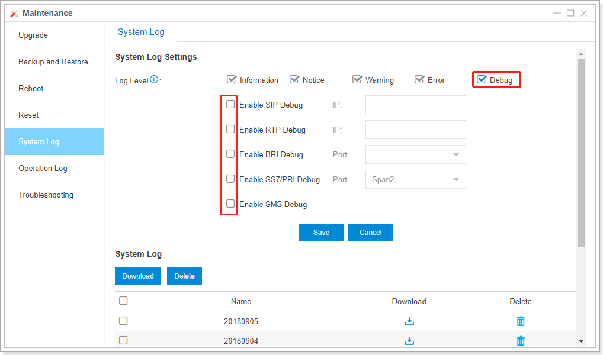Screen dimensions: 603x355
Task: Delete the 20180905 log via trash icon
Action: click(521, 321)
